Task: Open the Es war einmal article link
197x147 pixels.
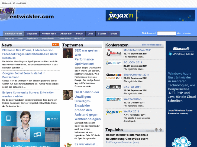Action: 86,144
